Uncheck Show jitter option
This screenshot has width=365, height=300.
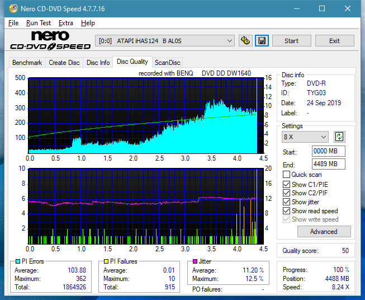click(x=286, y=202)
